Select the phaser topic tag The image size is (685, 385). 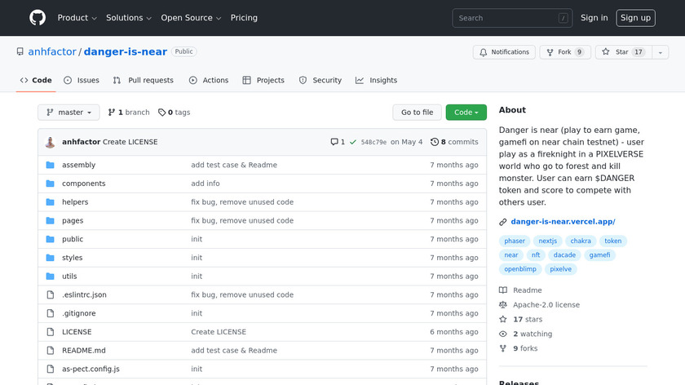[515, 241]
